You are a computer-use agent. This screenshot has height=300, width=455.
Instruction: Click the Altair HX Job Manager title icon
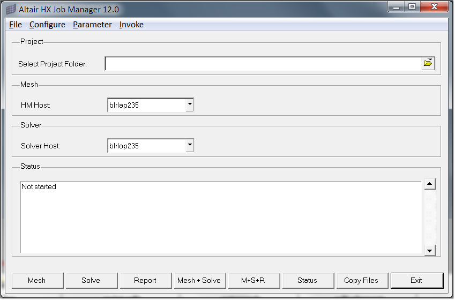pyautogui.click(x=11, y=9)
